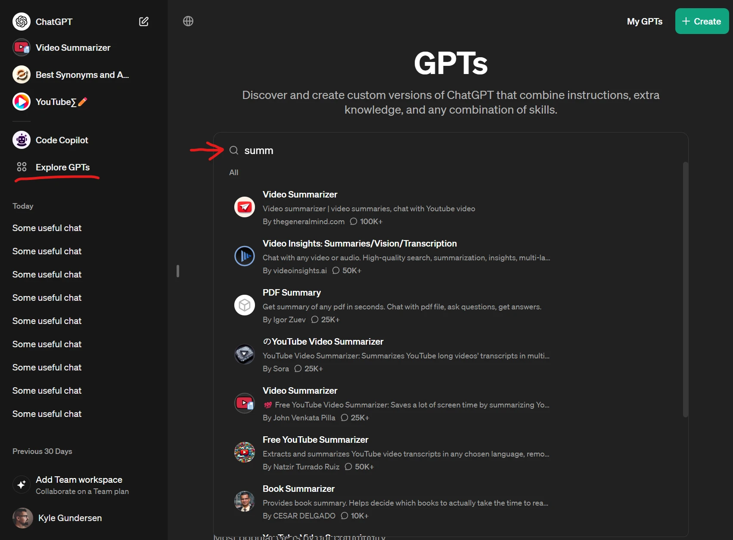This screenshot has width=733, height=540.
Task: Open Best Synonyms and Antonyms GPT
Action: tap(82, 75)
